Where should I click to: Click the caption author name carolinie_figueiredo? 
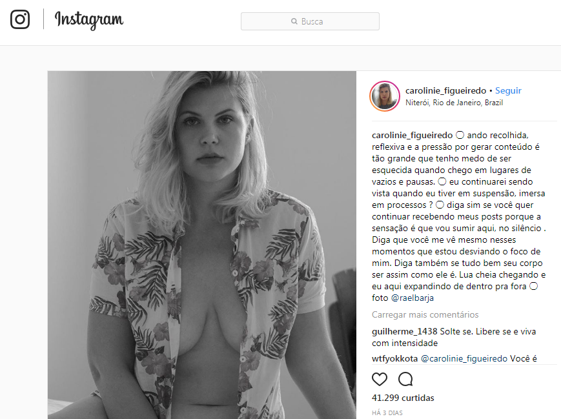[412, 135]
